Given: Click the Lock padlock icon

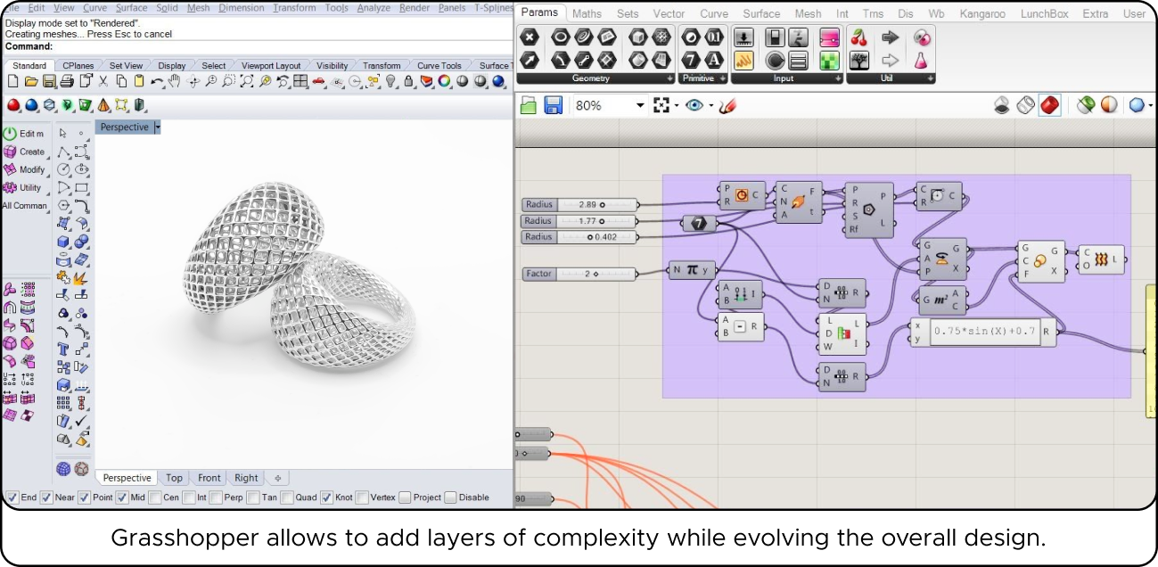Looking at the screenshot, I should [408, 82].
